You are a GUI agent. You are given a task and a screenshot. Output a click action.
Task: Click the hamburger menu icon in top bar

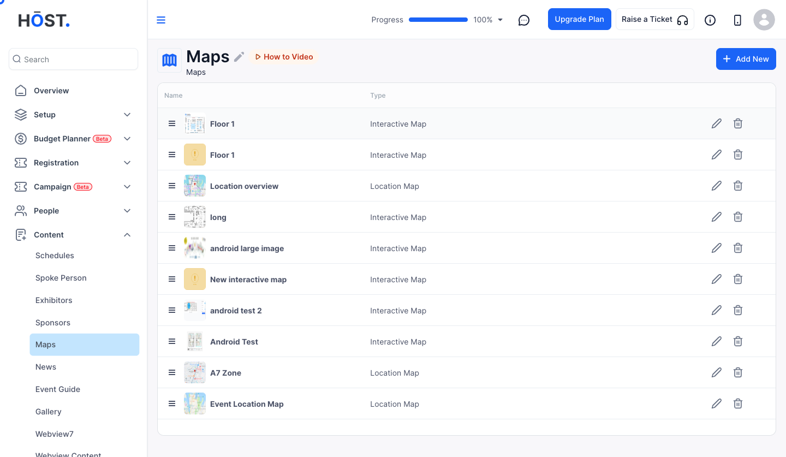(x=161, y=20)
